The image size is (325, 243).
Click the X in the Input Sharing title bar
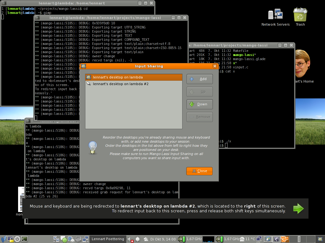click(x=215, y=66)
